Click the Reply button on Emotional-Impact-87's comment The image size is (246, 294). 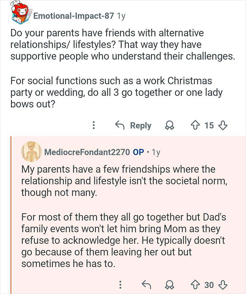pyautogui.click(x=141, y=126)
